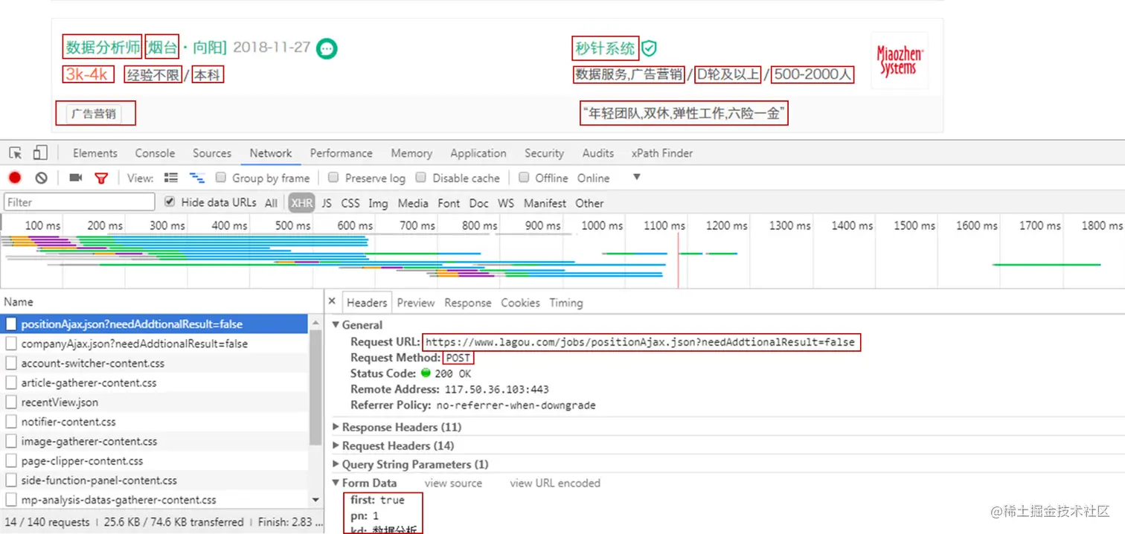Open the Application tab

click(x=478, y=153)
